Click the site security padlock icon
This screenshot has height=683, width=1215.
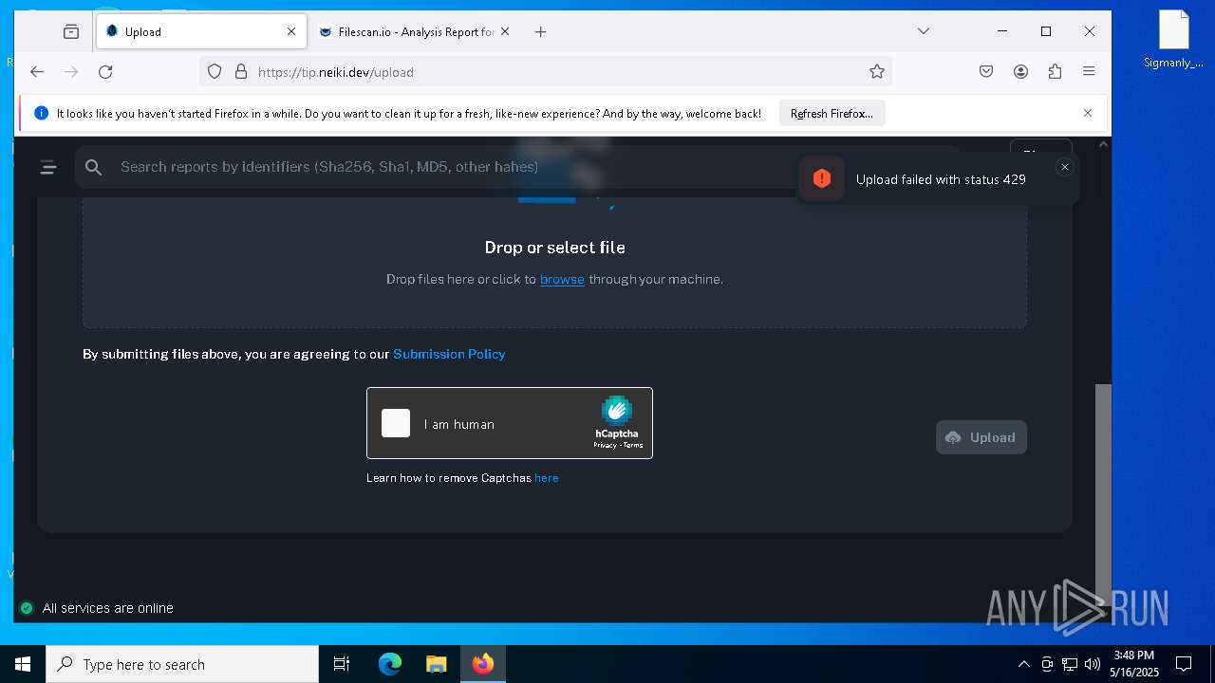pyautogui.click(x=241, y=71)
